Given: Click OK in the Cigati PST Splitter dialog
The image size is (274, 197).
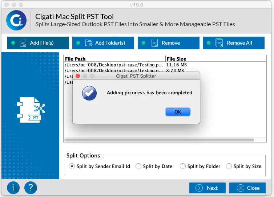Looking at the screenshot, I should [178, 112].
